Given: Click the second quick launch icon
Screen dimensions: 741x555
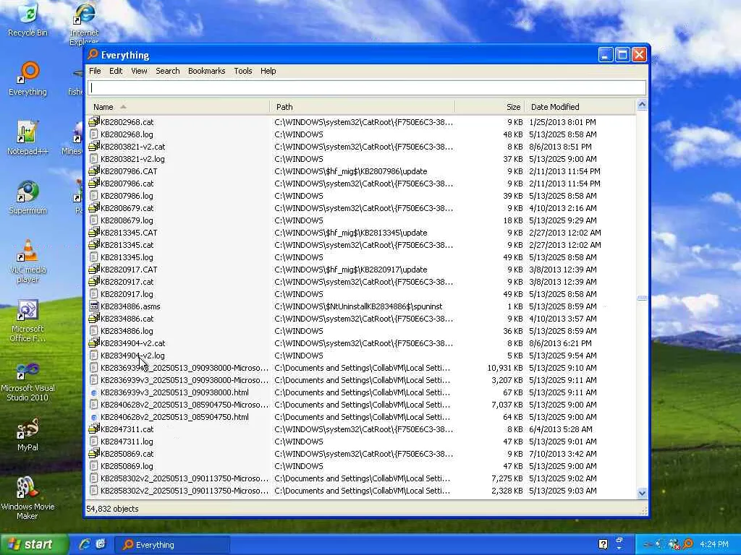Looking at the screenshot, I should pyautogui.click(x=101, y=544).
